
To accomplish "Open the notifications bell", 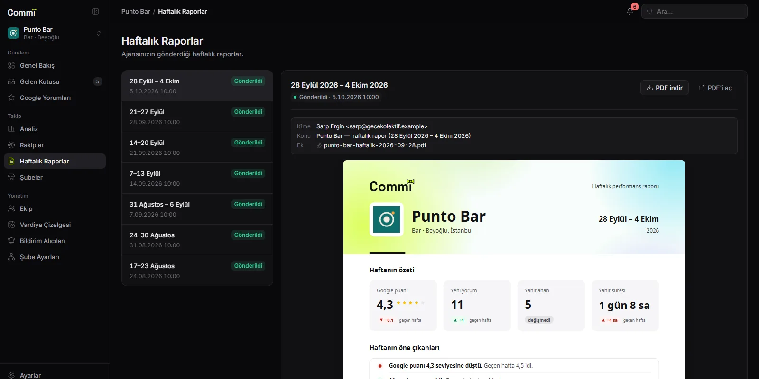I will click(x=630, y=11).
